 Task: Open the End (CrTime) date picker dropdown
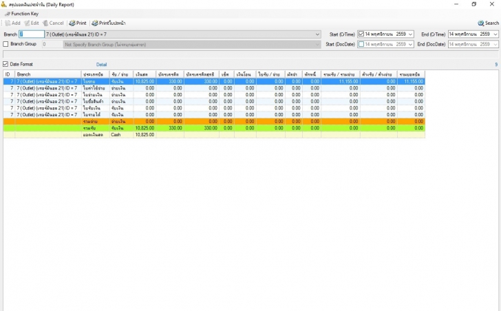(495, 34)
